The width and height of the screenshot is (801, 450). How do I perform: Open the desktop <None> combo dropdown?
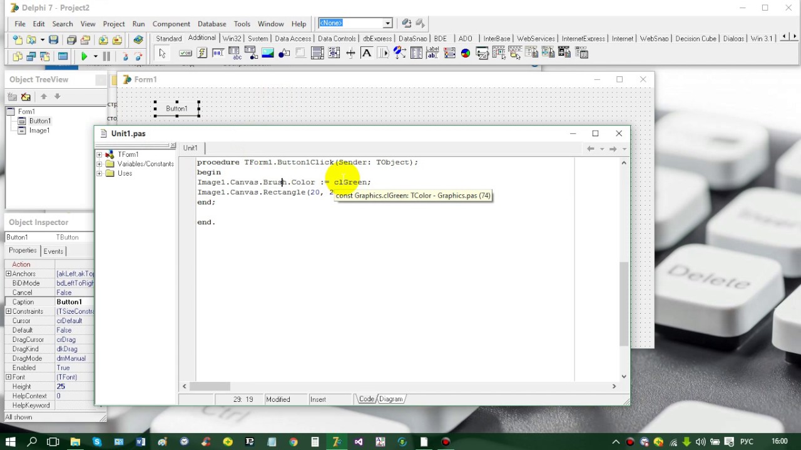pos(387,23)
